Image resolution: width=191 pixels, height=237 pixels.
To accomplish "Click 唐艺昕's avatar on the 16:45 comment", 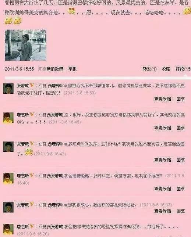I will (8, 118).
